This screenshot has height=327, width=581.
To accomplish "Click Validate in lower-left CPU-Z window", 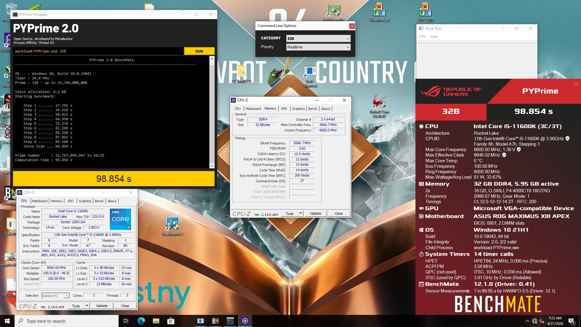I will 102,306.
